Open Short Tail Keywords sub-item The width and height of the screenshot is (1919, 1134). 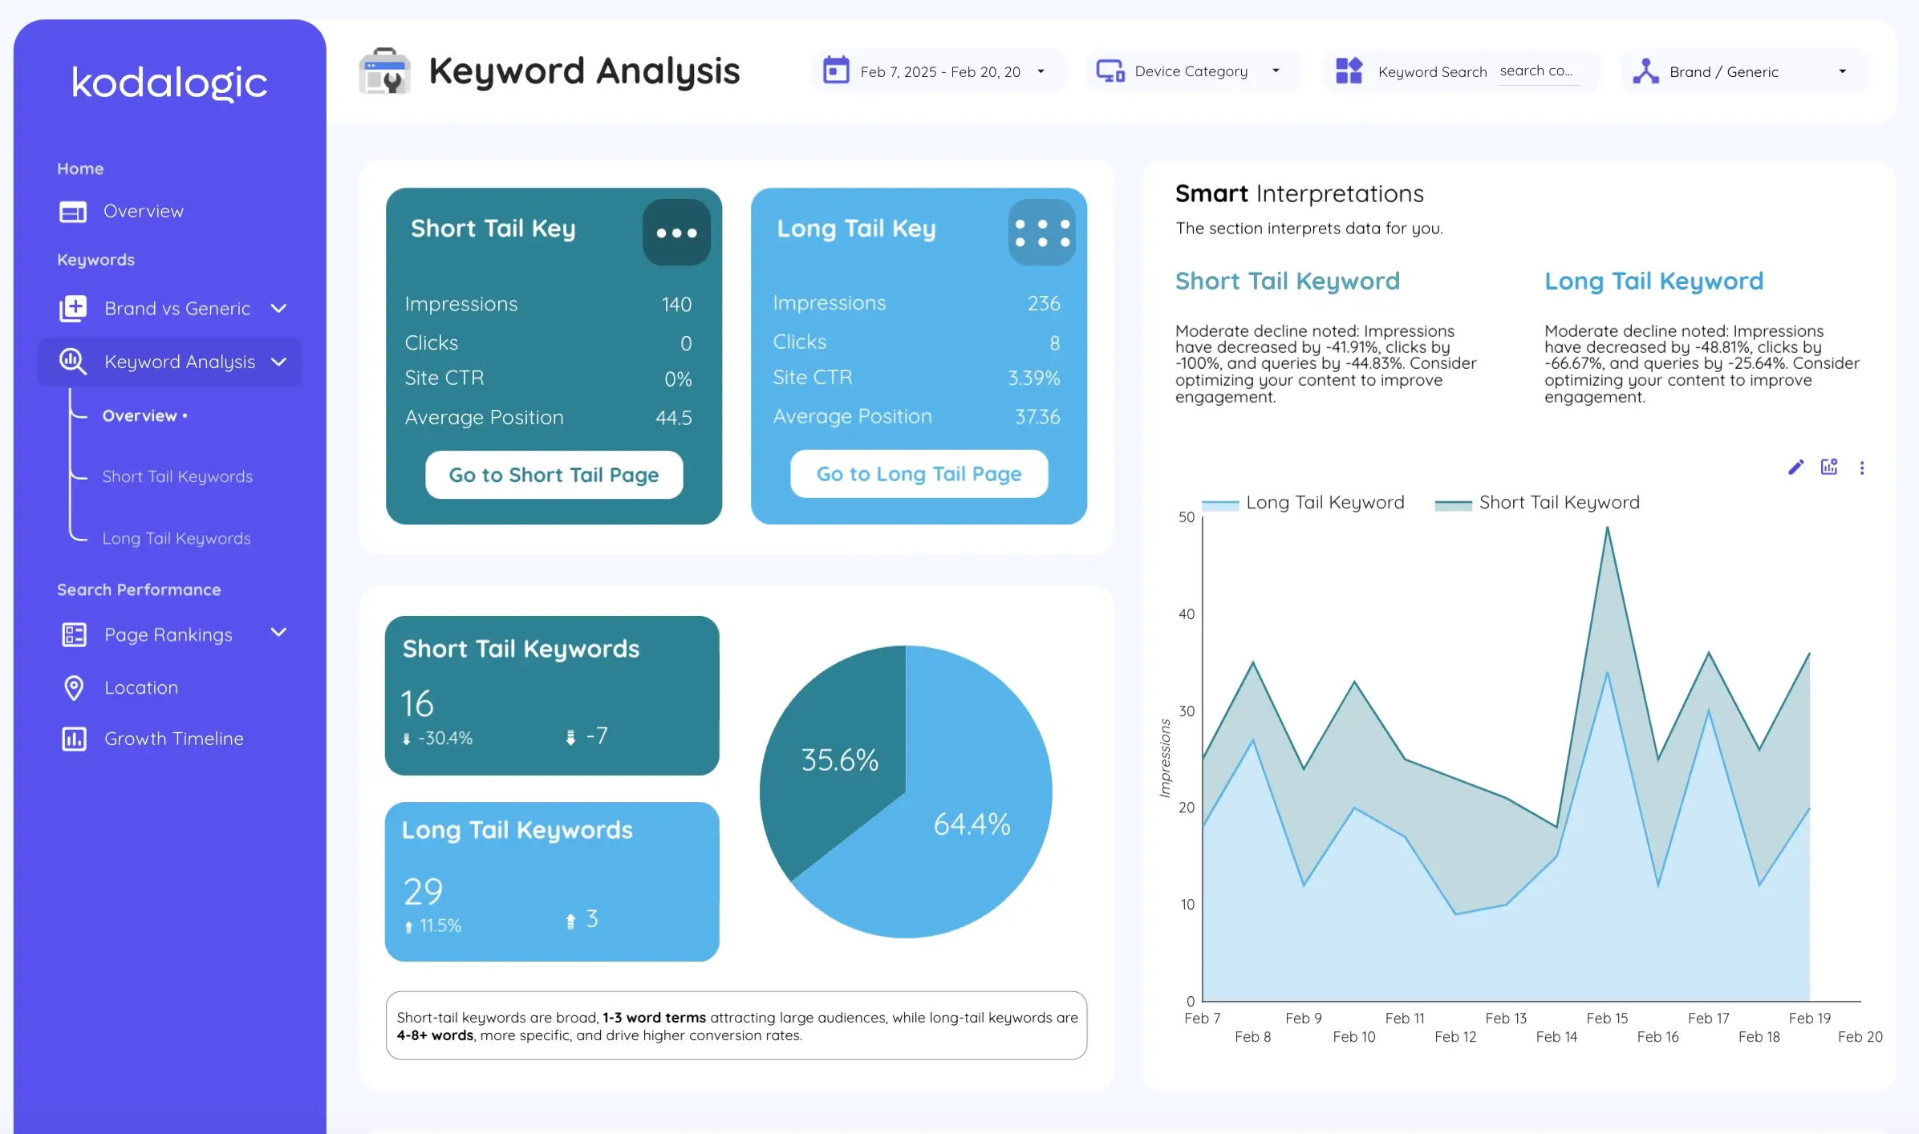[177, 476]
